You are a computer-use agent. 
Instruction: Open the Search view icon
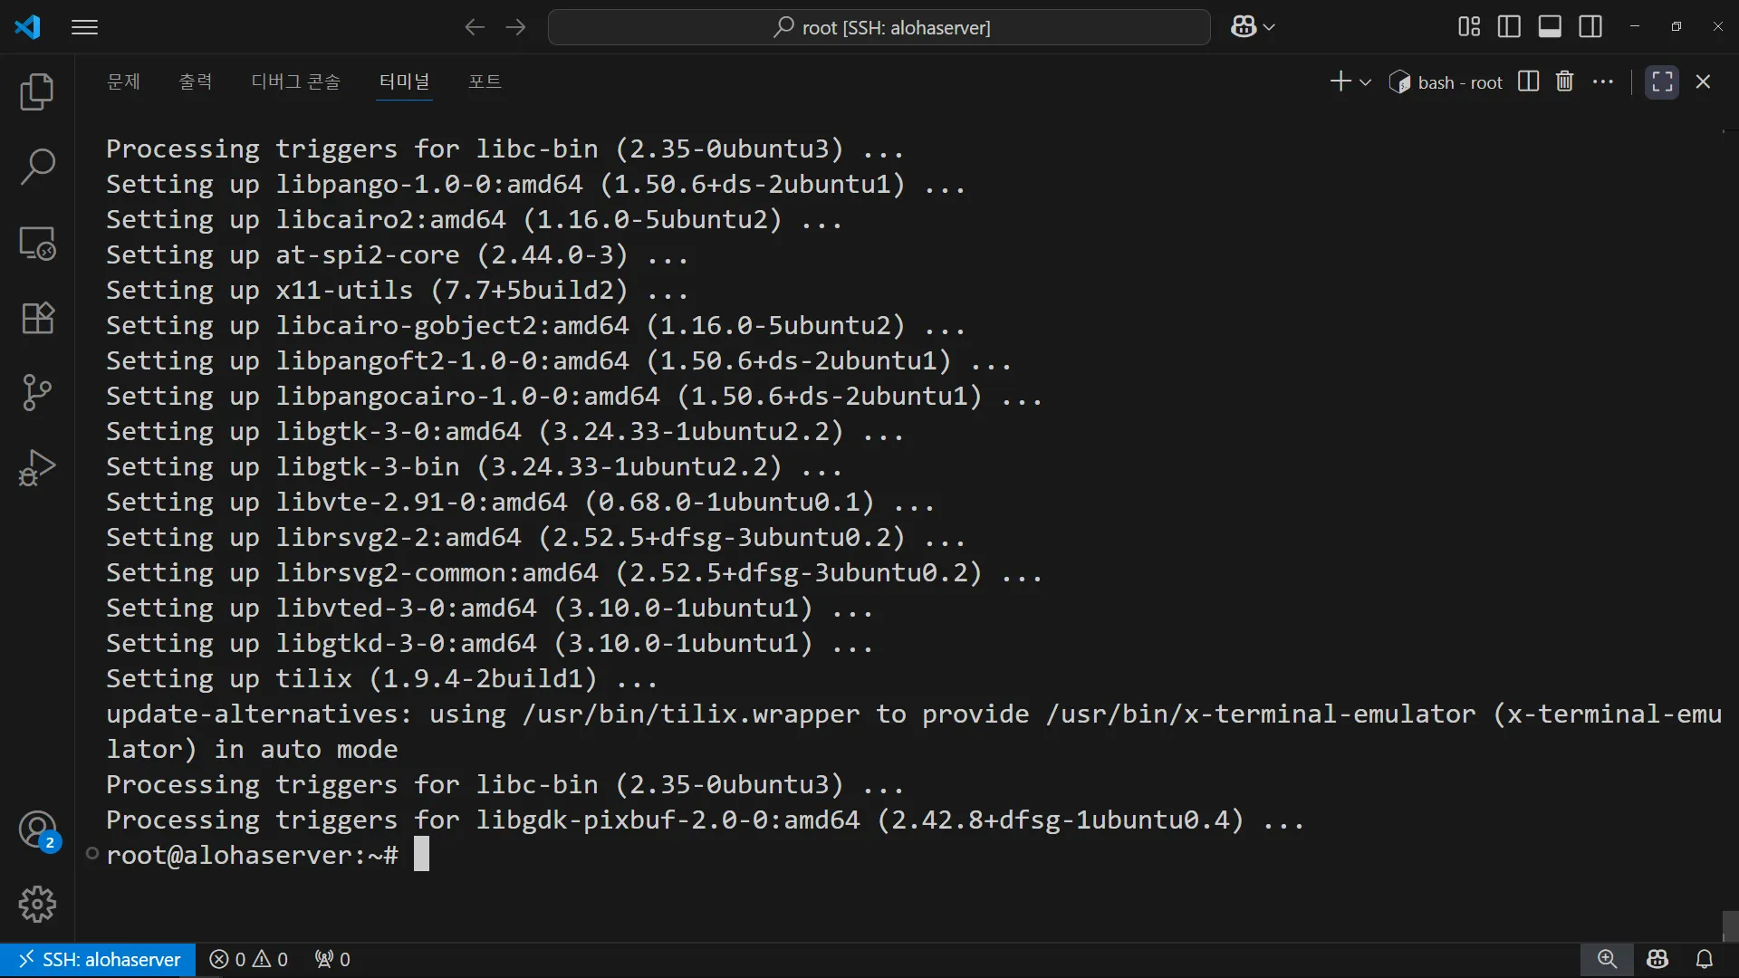[37, 167]
